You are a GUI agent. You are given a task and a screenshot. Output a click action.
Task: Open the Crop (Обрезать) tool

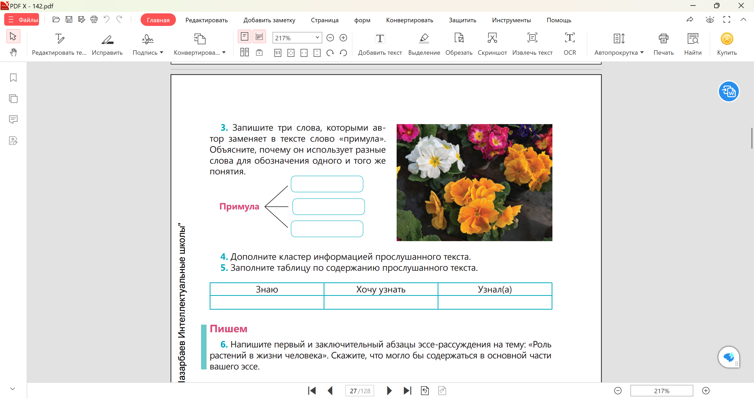tap(459, 38)
